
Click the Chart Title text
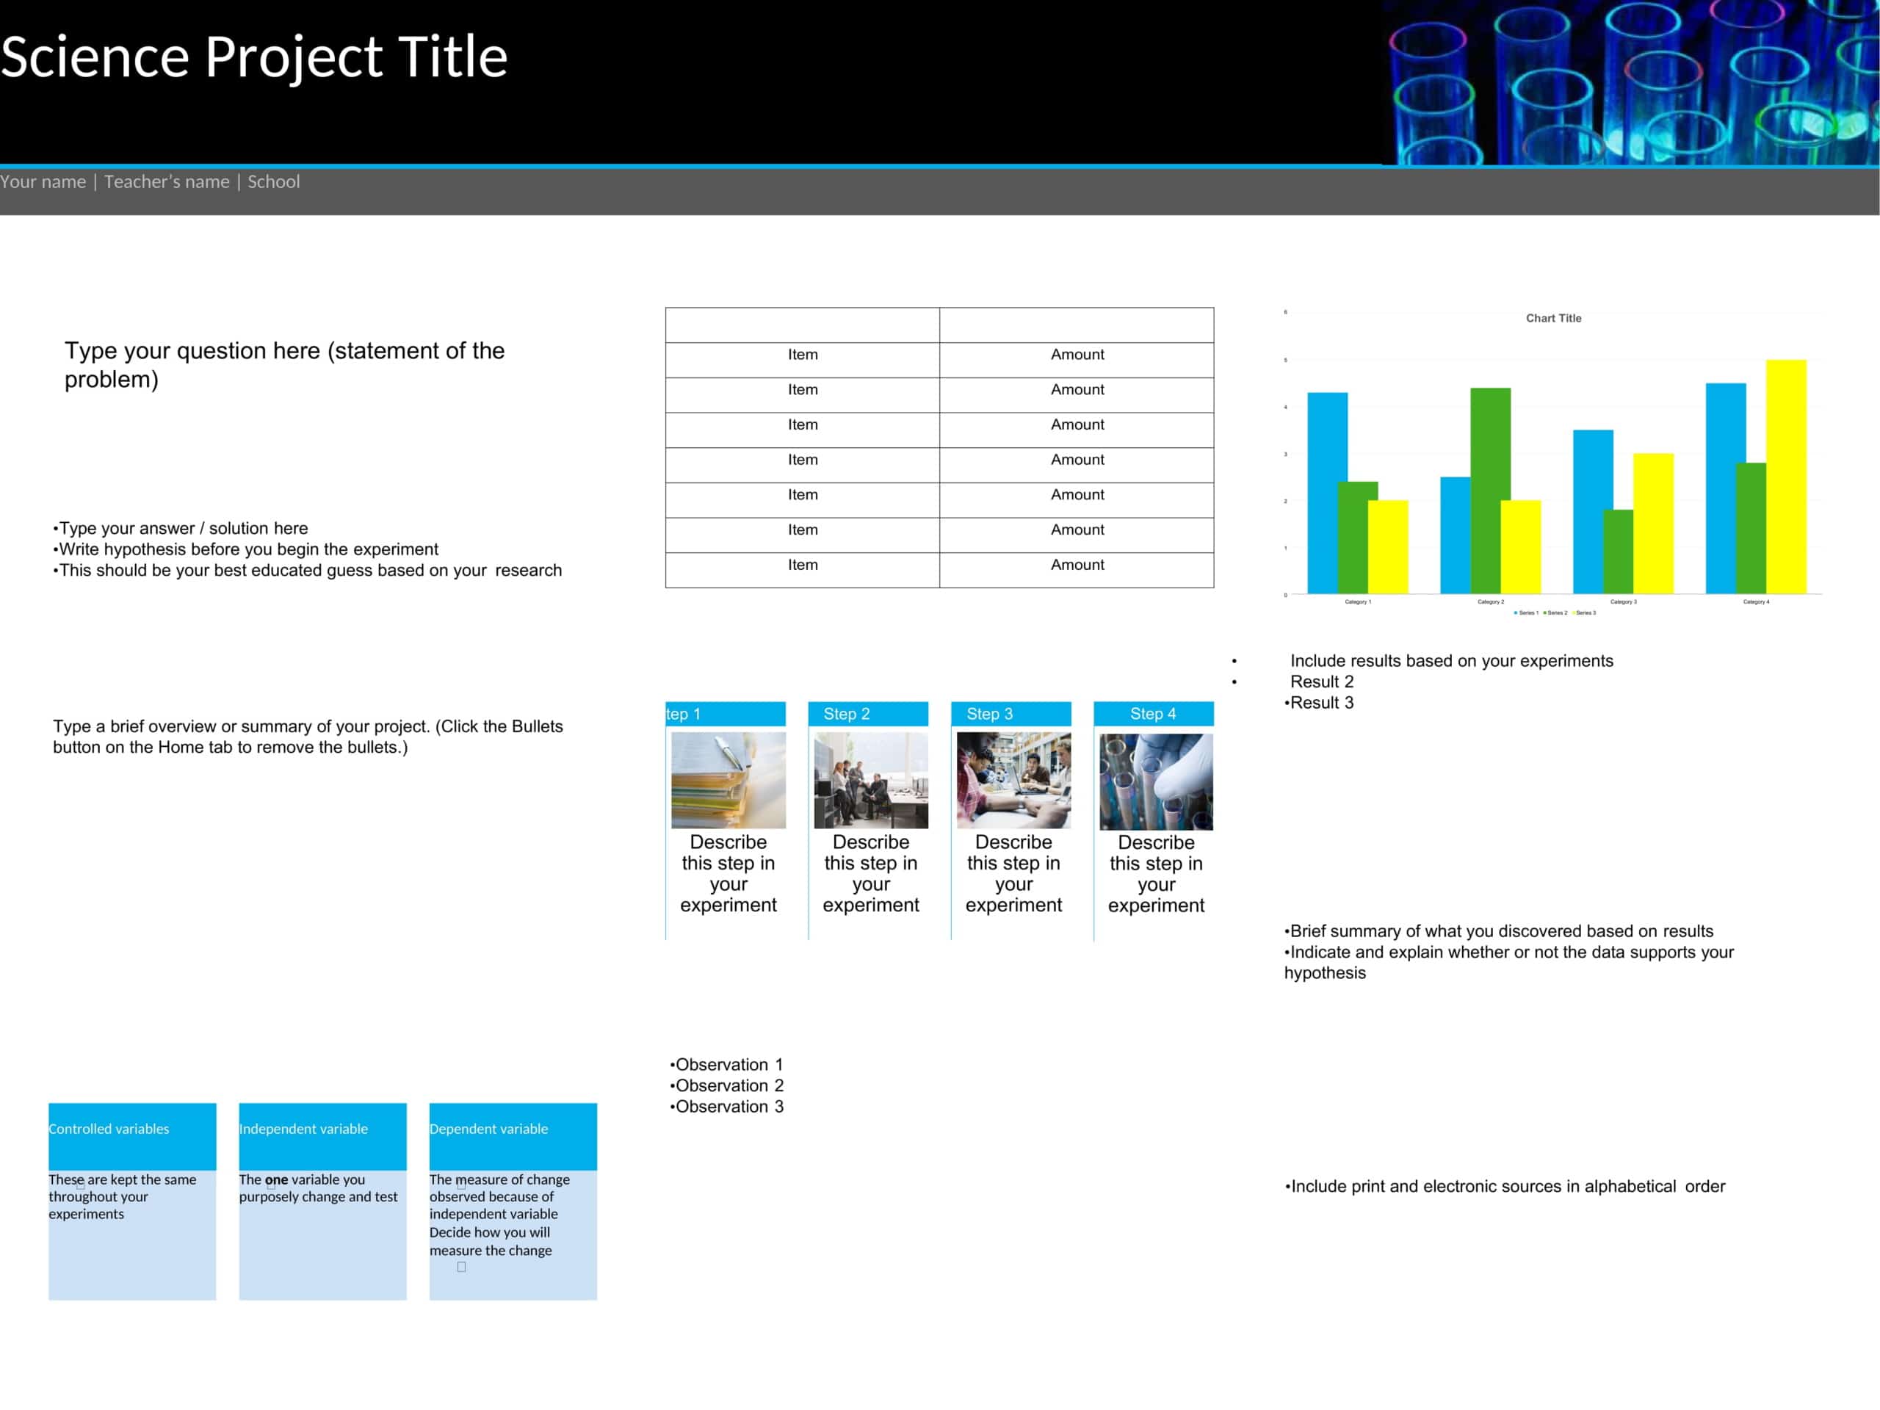pyautogui.click(x=1552, y=318)
